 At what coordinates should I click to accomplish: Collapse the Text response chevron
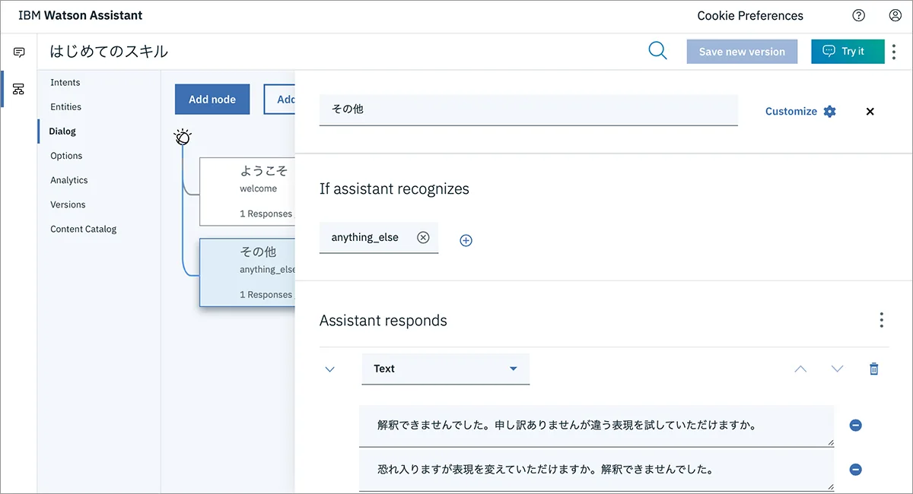point(329,369)
